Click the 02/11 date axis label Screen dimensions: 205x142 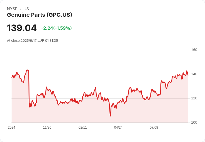pos(83,128)
